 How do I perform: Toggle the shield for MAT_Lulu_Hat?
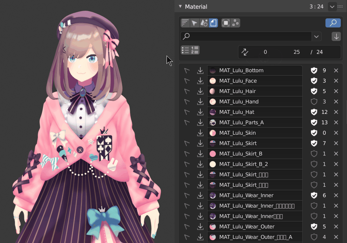(314, 112)
